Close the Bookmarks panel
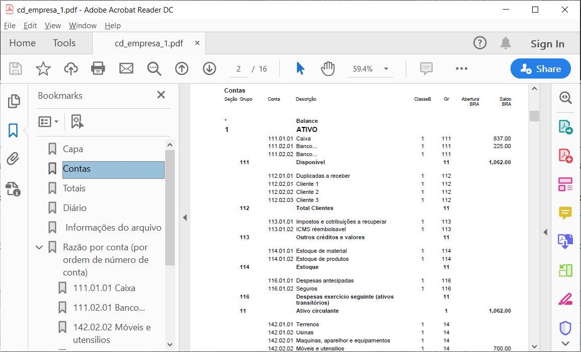 [161, 95]
